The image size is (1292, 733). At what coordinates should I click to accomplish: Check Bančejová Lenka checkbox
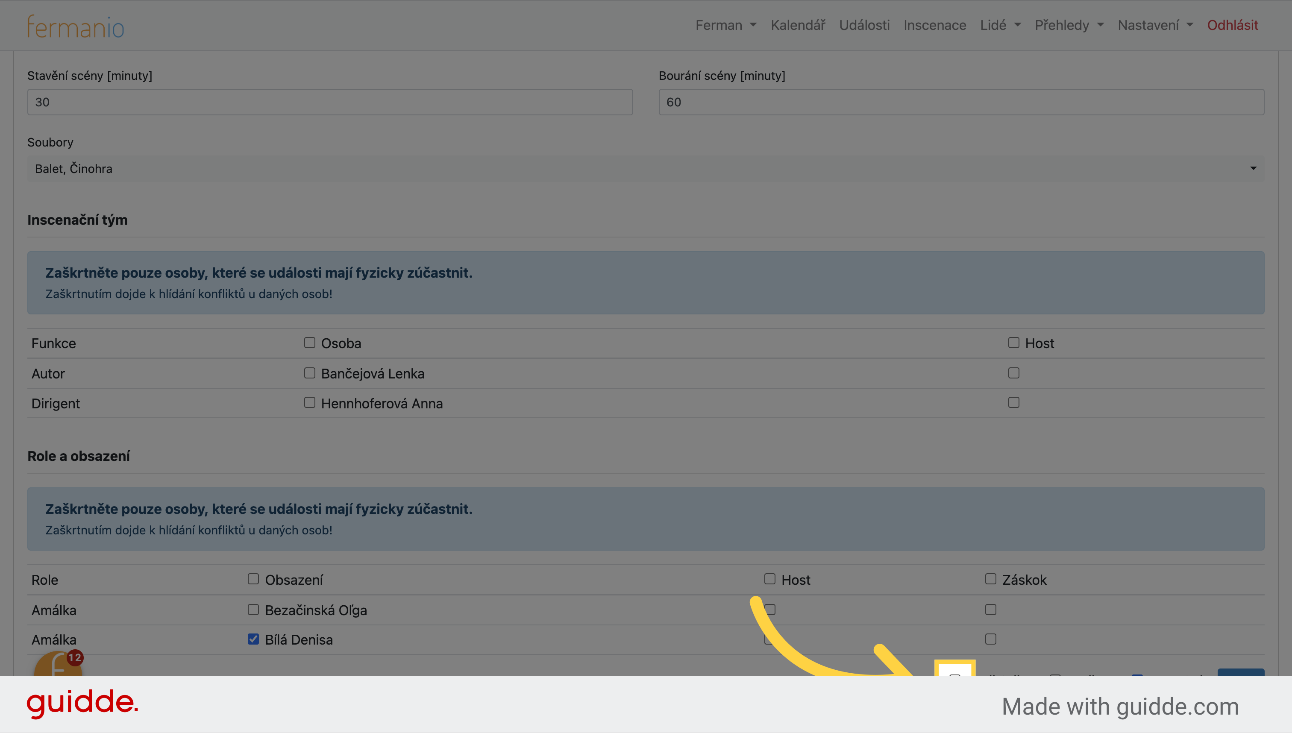[310, 373]
